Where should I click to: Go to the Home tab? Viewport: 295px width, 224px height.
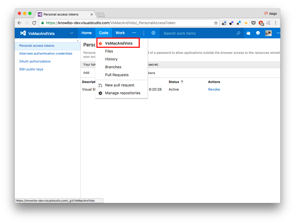pyautogui.click(x=86, y=33)
